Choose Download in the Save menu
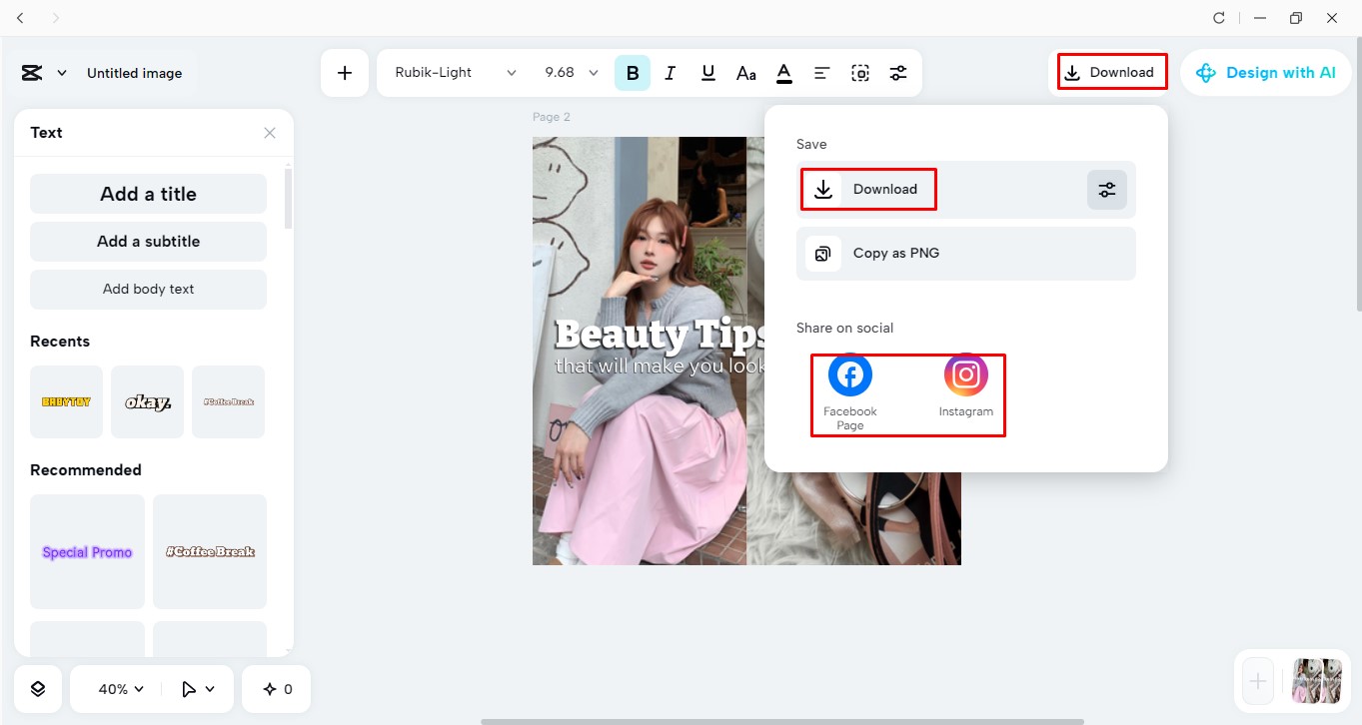1362x725 pixels. point(868,190)
